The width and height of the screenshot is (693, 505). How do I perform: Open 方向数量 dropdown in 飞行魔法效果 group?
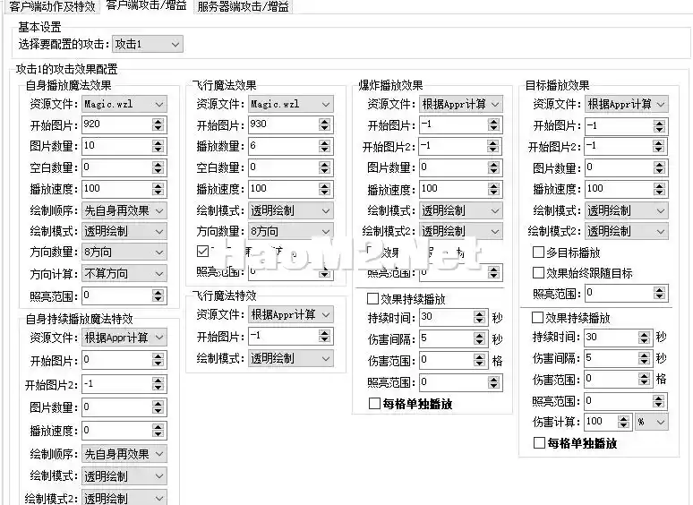click(x=291, y=231)
